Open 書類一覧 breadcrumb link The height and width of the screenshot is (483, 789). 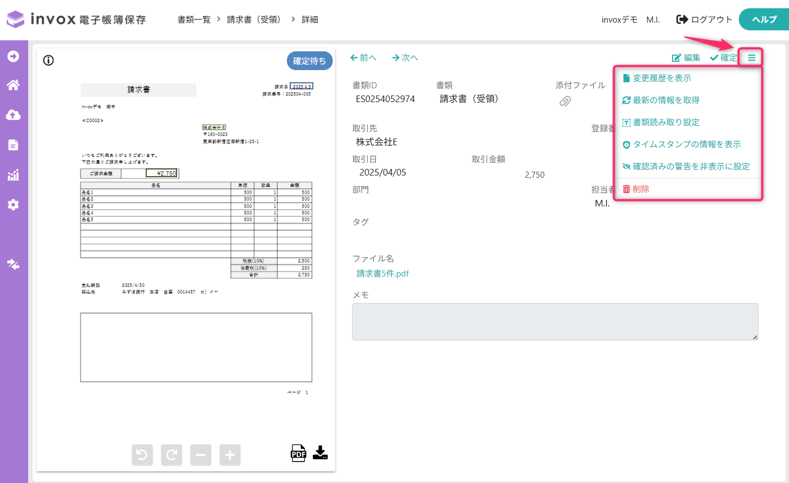(x=194, y=19)
